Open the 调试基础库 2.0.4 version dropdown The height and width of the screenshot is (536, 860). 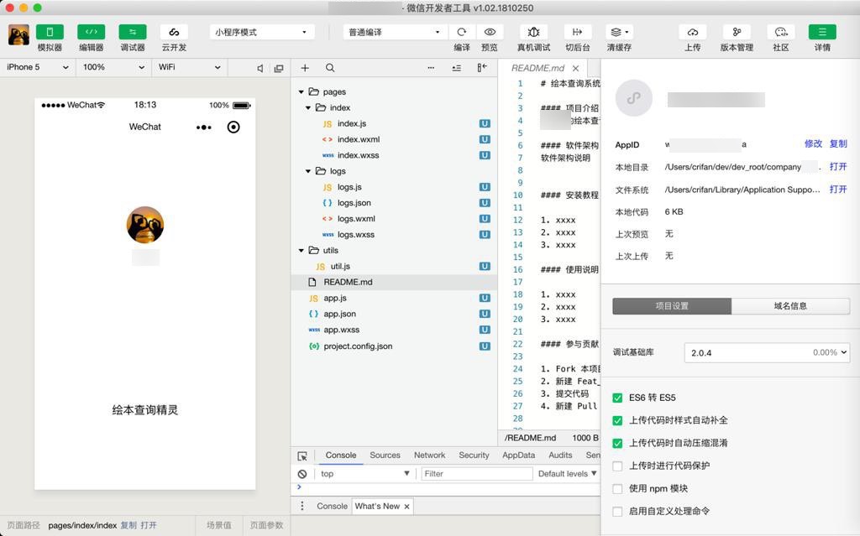click(x=767, y=352)
